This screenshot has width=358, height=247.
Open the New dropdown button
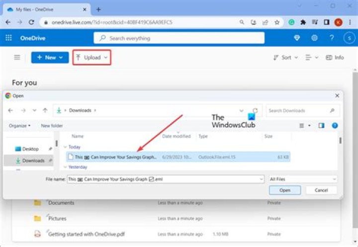click(x=50, y=58)
